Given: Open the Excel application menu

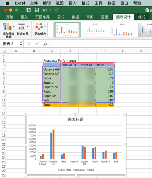Looking at the screenshot, I should pos(20,3).
